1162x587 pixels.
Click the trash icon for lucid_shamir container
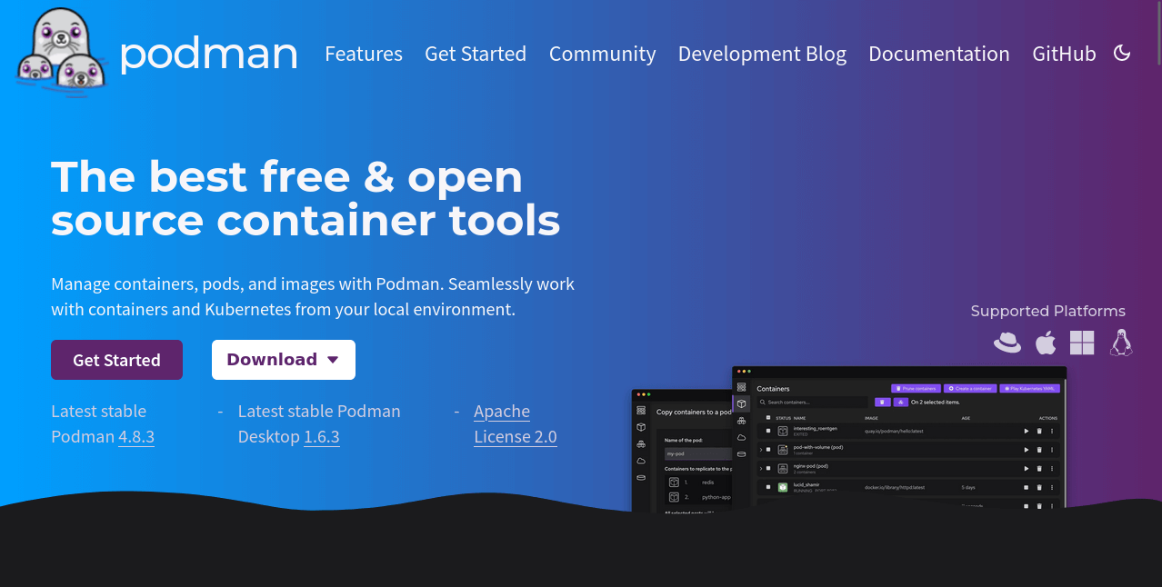(1039, 488)
